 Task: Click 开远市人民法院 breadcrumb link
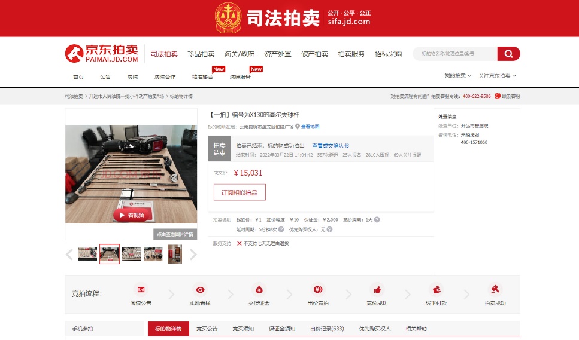point(126,96)
